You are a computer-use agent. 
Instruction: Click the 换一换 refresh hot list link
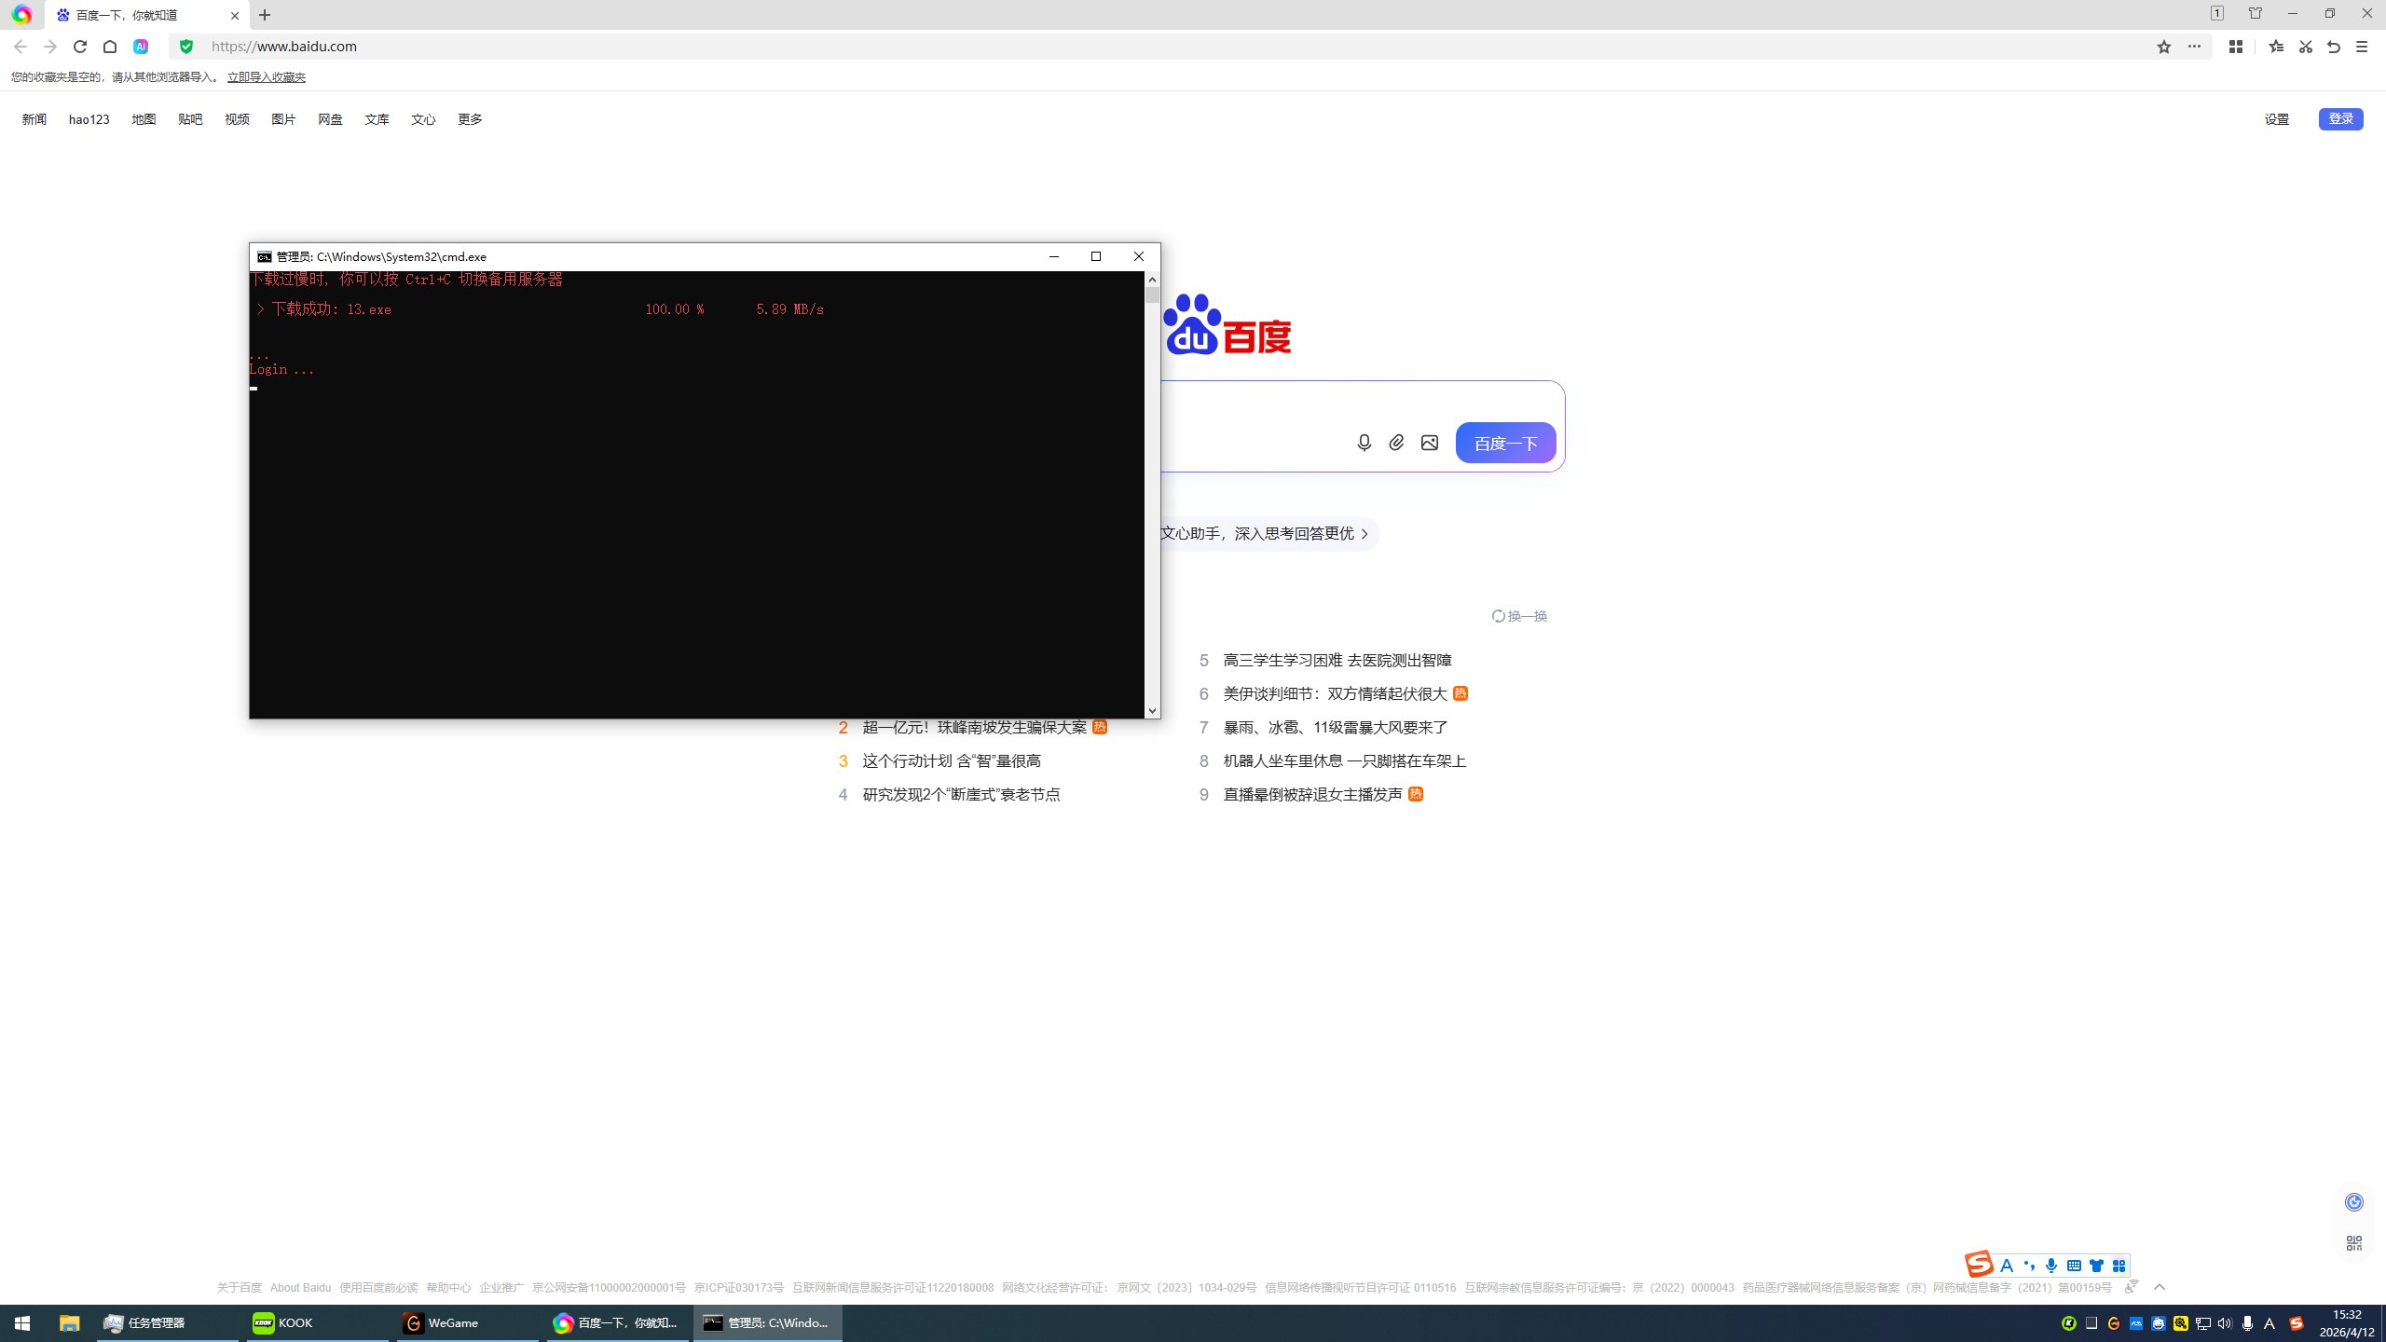(x=1519, y=616)
